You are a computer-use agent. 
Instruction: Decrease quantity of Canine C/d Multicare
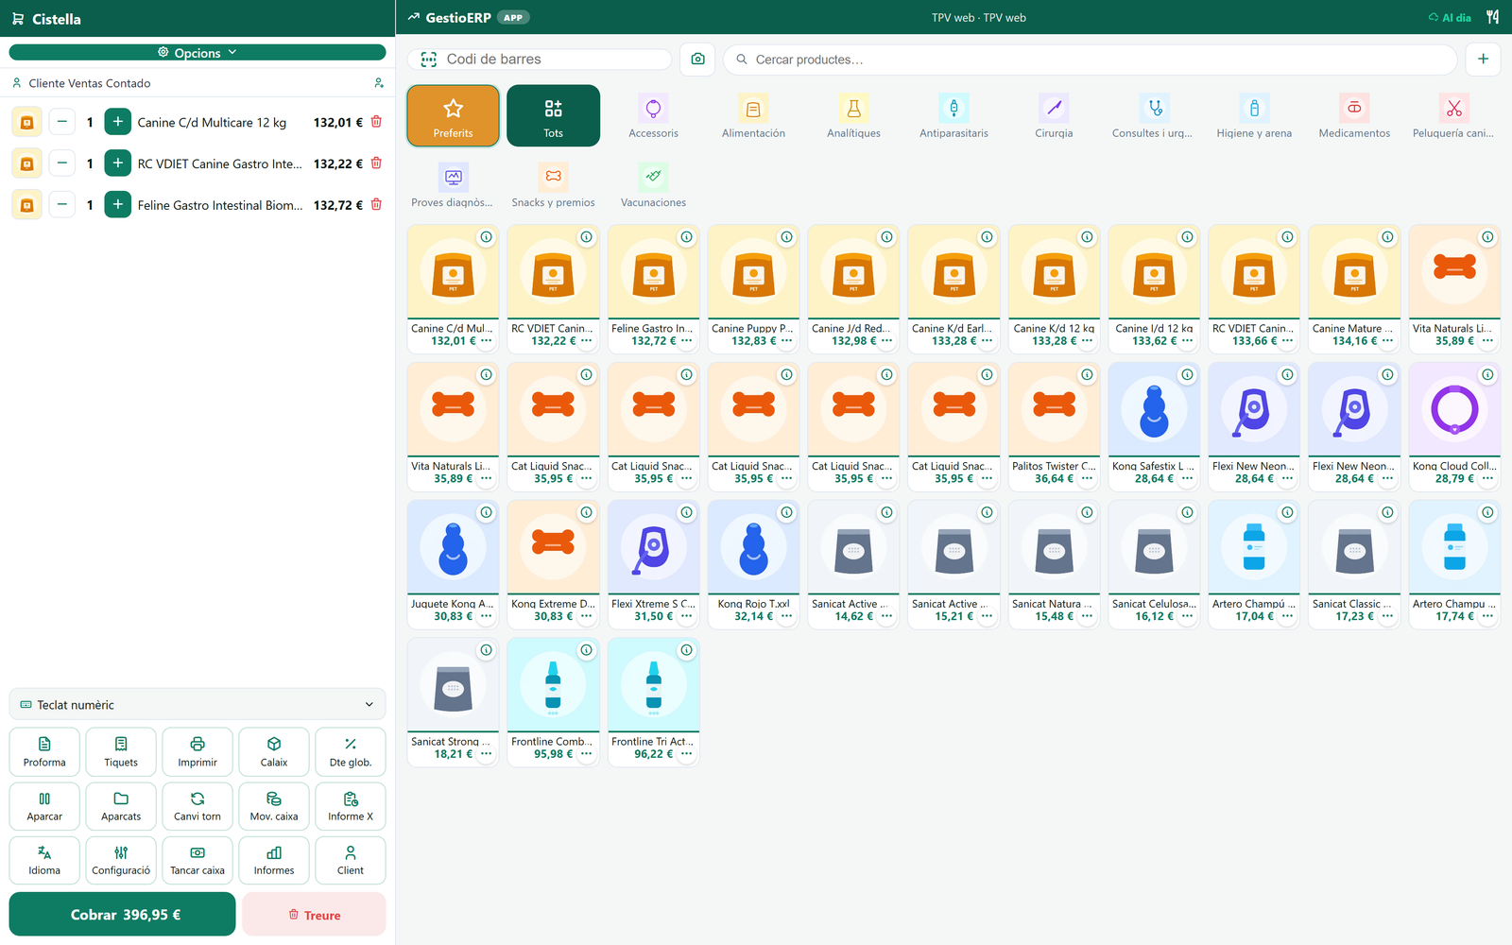(x=62, y=122)
